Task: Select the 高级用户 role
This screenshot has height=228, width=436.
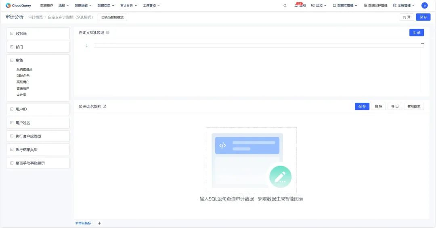Action: [x=23, y=82]
